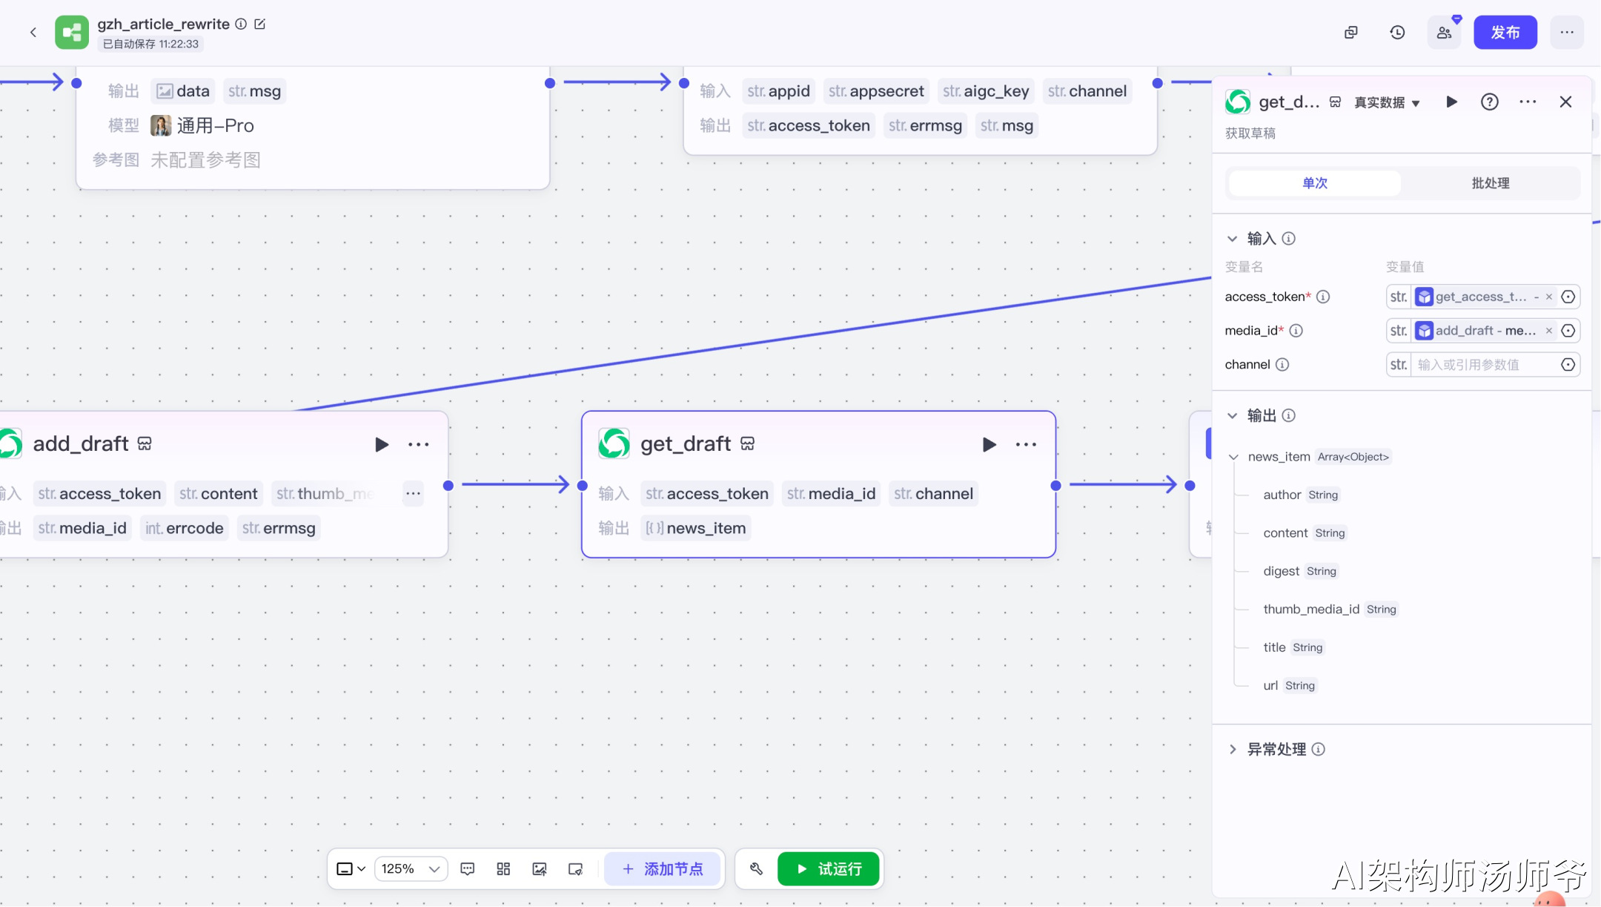Collapse the 输入 input section
The width and height of the screenshot is (1601, 907).
(1233, 239)
